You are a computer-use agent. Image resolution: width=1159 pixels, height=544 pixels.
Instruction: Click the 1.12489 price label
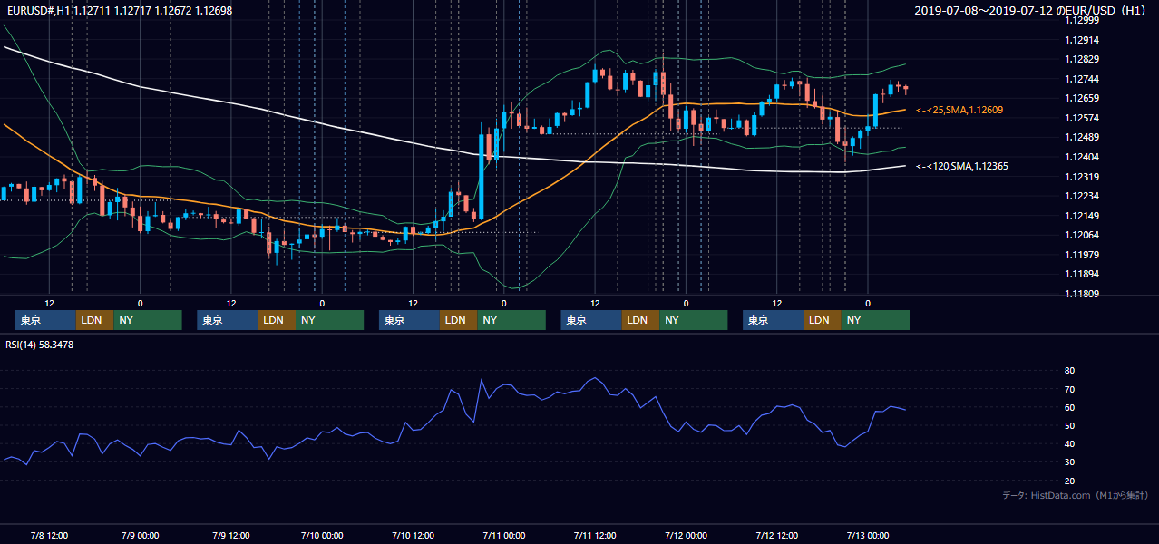[1080, 137]
